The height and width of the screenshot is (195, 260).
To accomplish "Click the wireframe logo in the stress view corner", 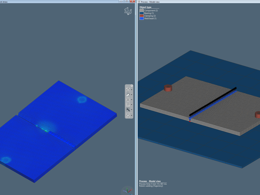I will [x=128, y=11].
